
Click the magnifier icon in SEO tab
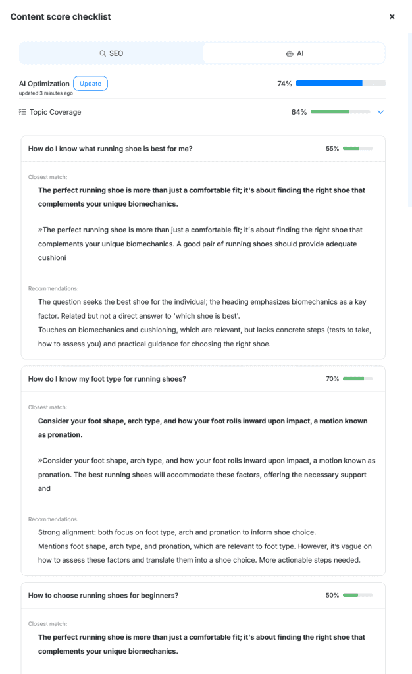(x=103, y=53)
